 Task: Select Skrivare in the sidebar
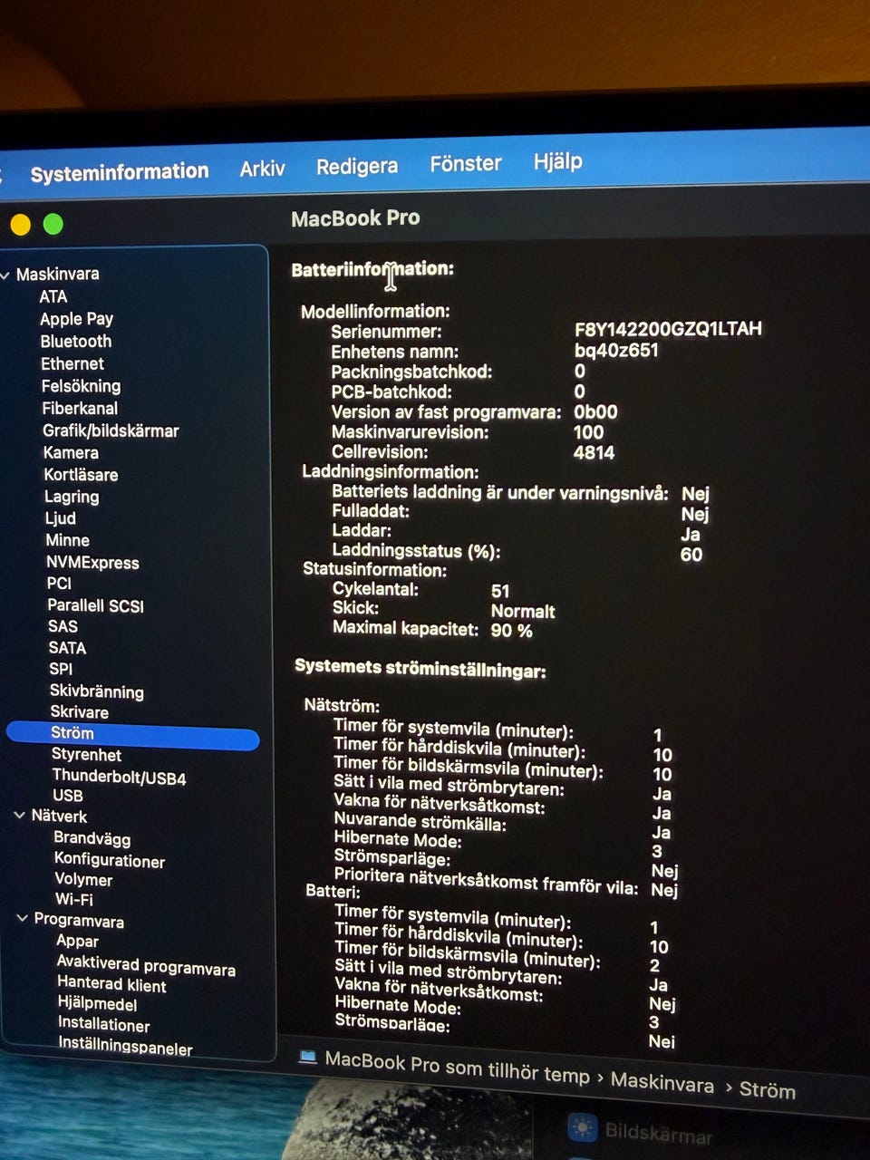click(x=80, y=712)
